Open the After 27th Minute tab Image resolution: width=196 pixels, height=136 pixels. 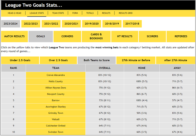[x=176, y=60]
